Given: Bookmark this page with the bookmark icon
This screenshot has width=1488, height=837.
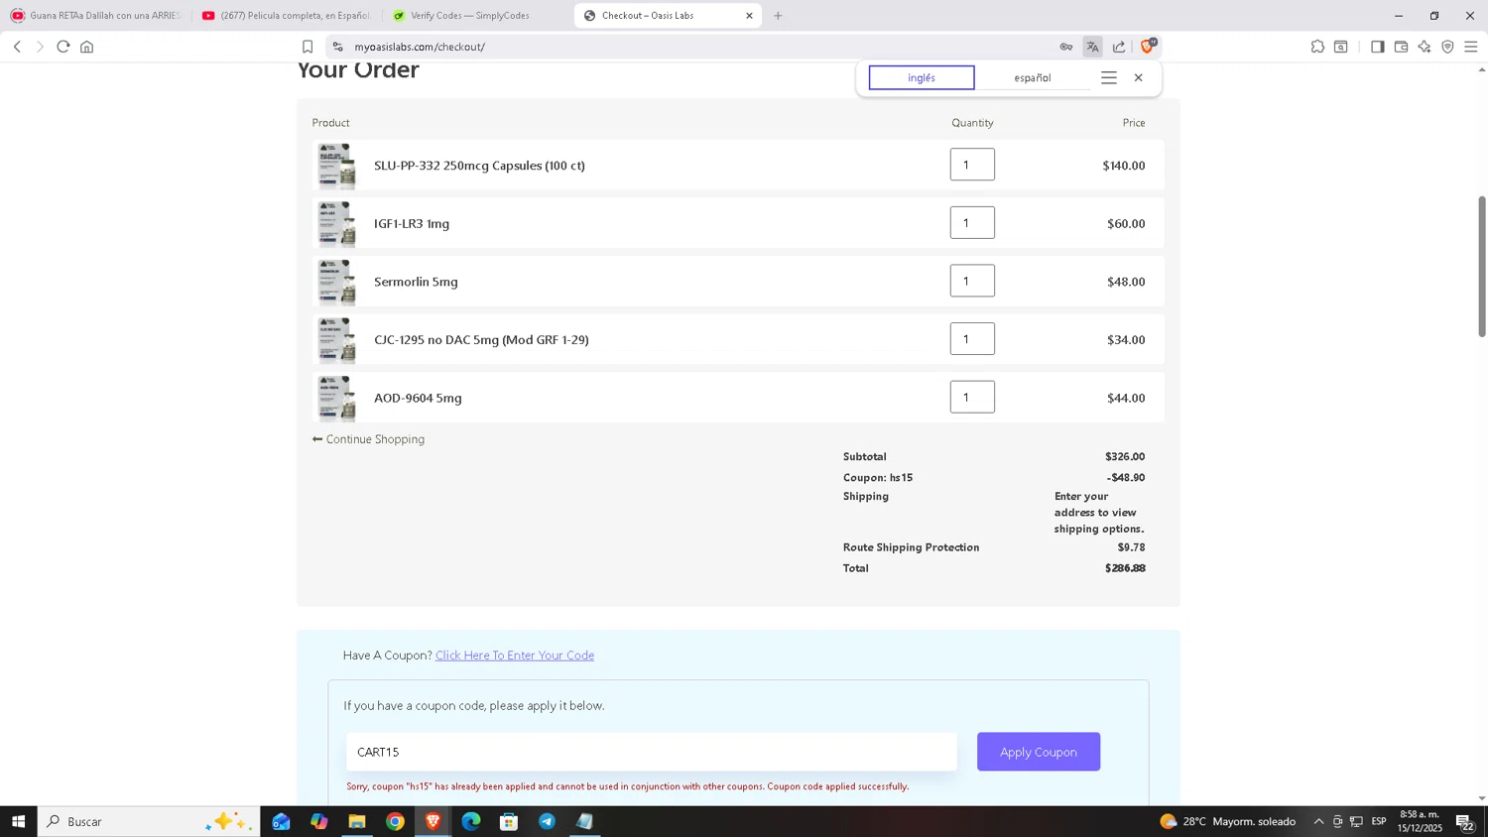Looking at the screenshot, I should pos(308,47).
